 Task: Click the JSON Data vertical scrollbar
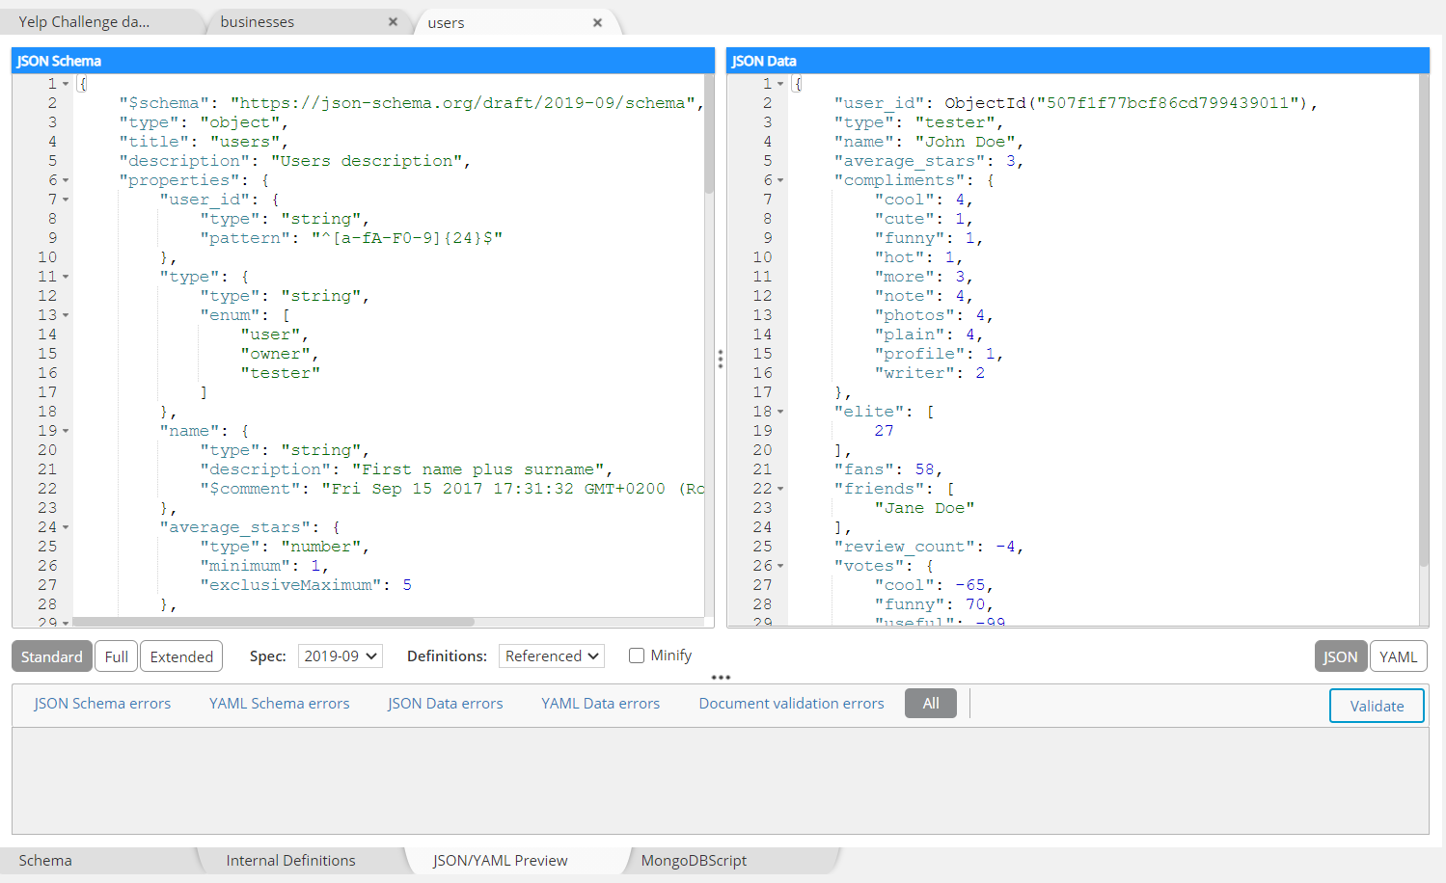(x=1424, y=318)
